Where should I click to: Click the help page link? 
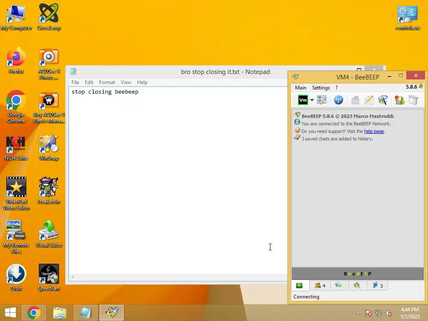[374, 131]
